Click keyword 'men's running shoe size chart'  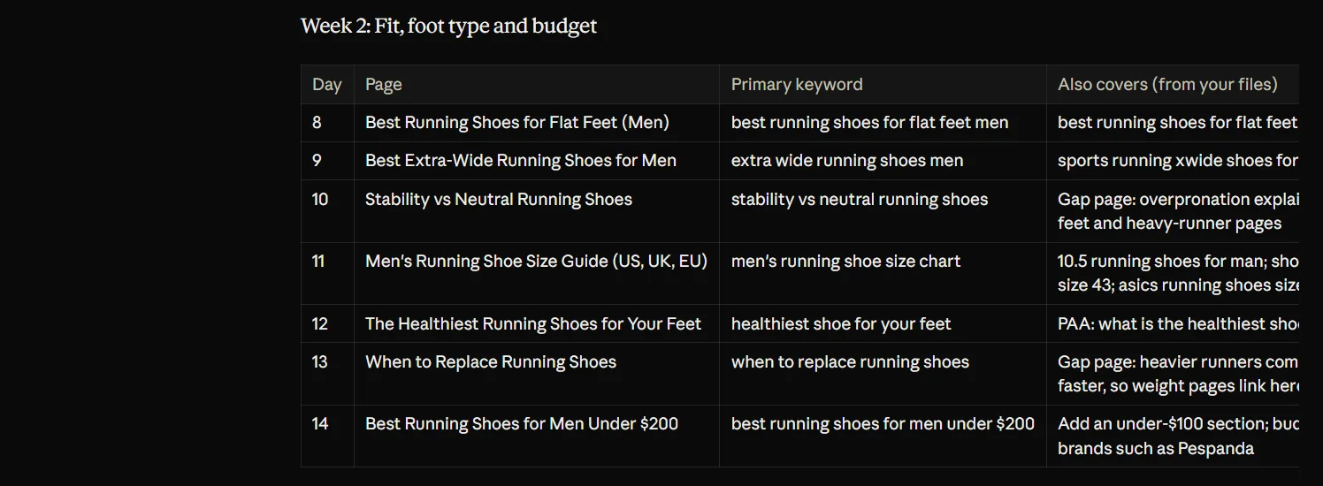click(845, 262)
